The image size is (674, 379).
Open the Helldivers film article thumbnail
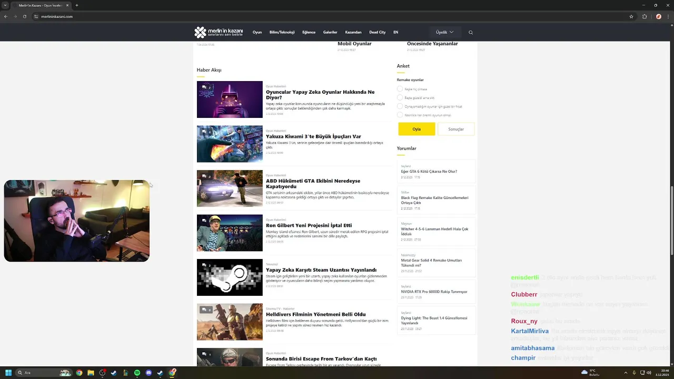point(230,322)
